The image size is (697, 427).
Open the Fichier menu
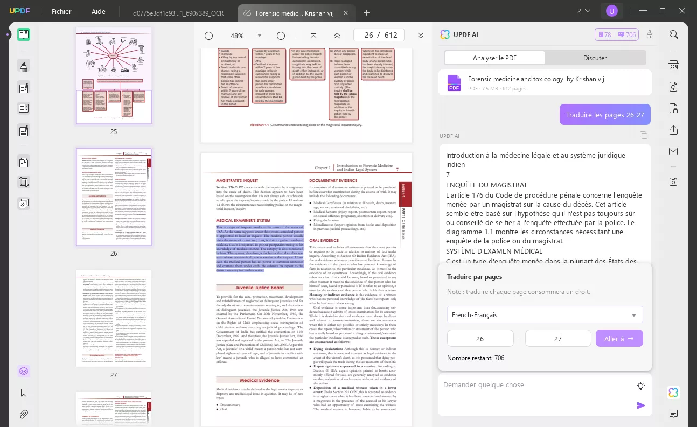(61, 11)
